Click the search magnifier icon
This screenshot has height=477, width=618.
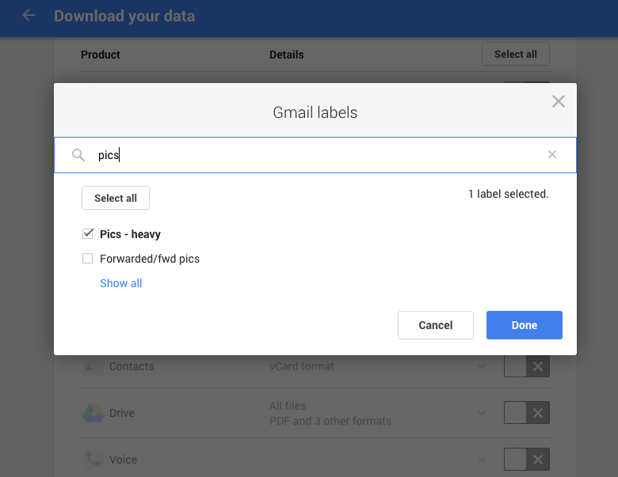point(78,155)
